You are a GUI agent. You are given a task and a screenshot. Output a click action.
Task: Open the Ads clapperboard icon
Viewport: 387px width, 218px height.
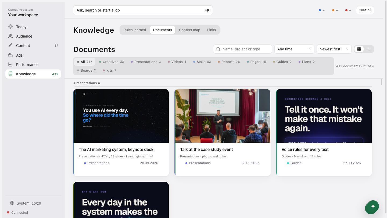tap(10, 55)
